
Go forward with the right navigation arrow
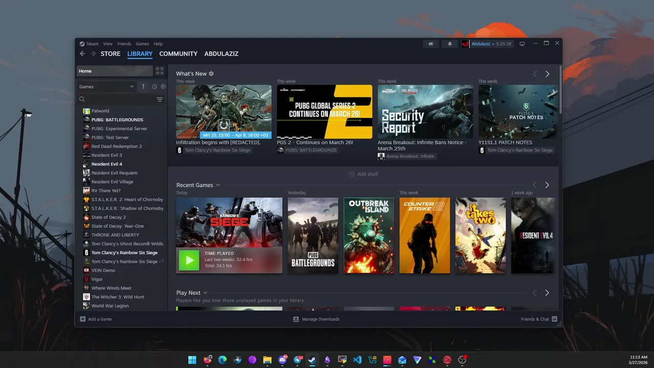coord(93,54)
